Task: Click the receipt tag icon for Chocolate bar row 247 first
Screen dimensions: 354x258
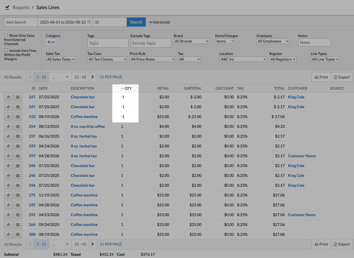Action: pos(8,97)
